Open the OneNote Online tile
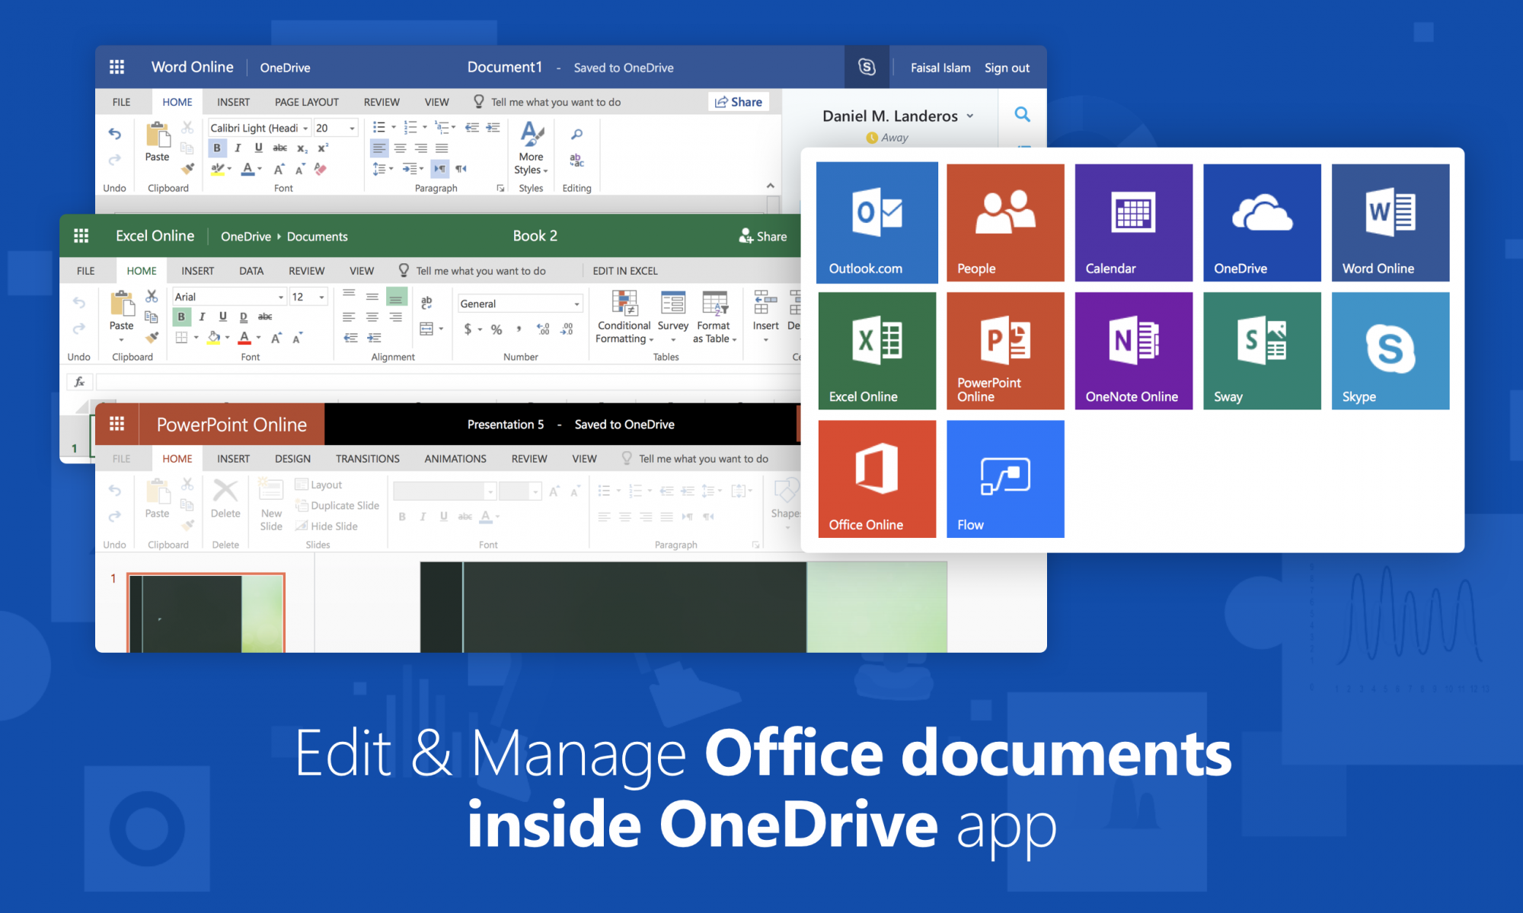 coord(1133,351)
